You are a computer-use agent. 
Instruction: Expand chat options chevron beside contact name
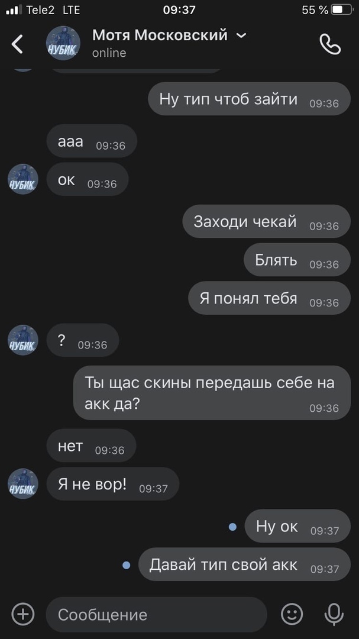click(x=241, y=35)
